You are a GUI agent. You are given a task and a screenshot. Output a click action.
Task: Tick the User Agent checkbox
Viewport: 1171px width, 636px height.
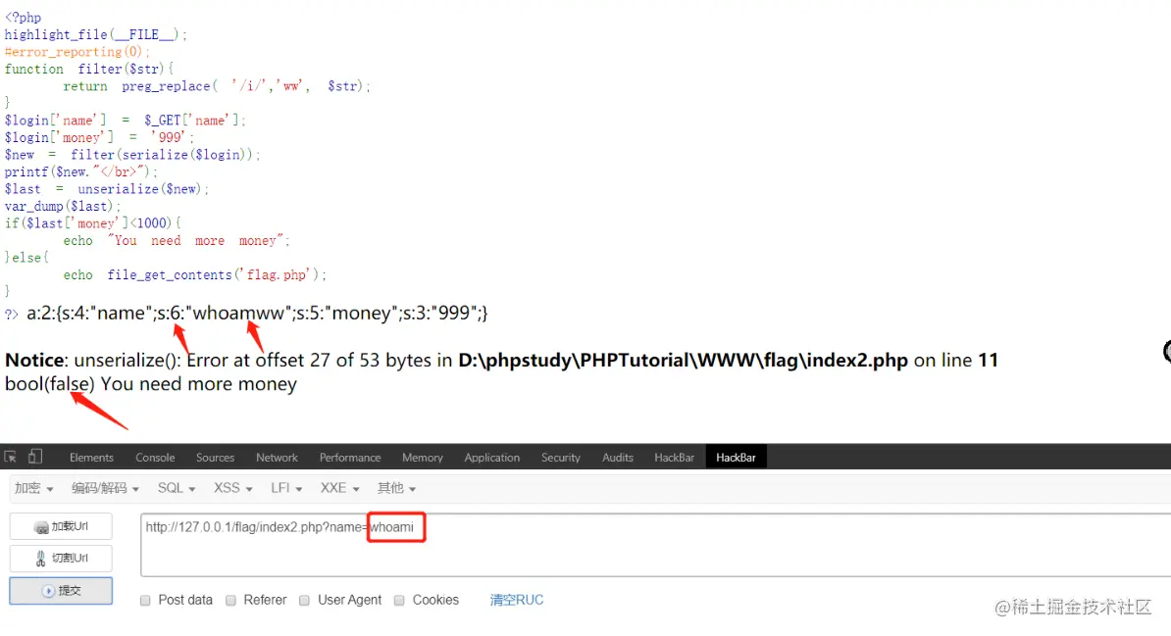(x=304, y=600)
